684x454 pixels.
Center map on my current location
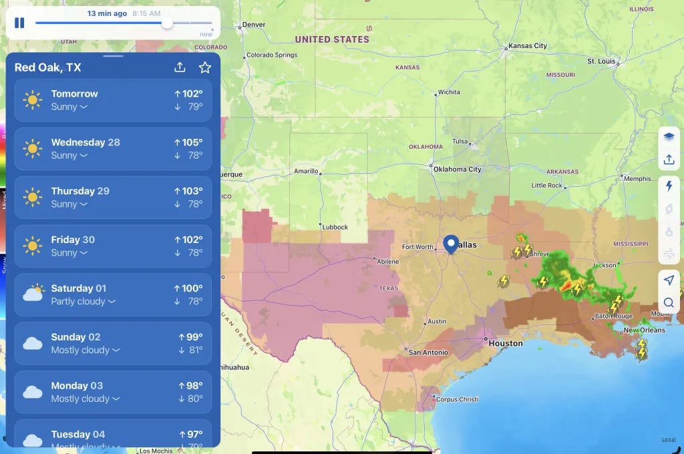click(x=669, y=280)
